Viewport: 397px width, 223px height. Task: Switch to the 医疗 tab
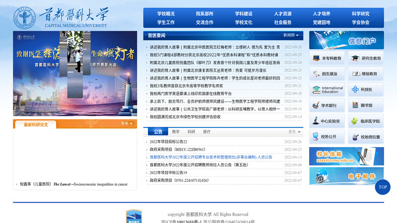[206, 132]
